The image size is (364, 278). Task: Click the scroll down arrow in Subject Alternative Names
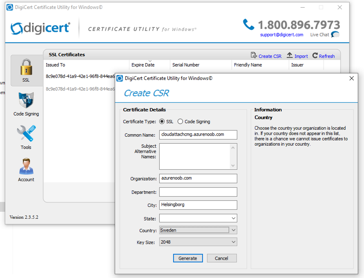click(x=233, y=165)
